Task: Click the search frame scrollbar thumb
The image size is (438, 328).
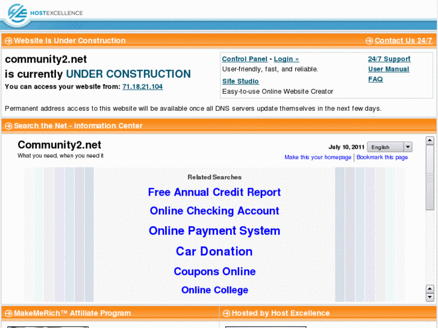Action: (430, 178)
